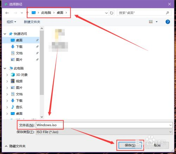
Task: Expand chevron after 桌面 in address bar
Action: pos(66,13)
